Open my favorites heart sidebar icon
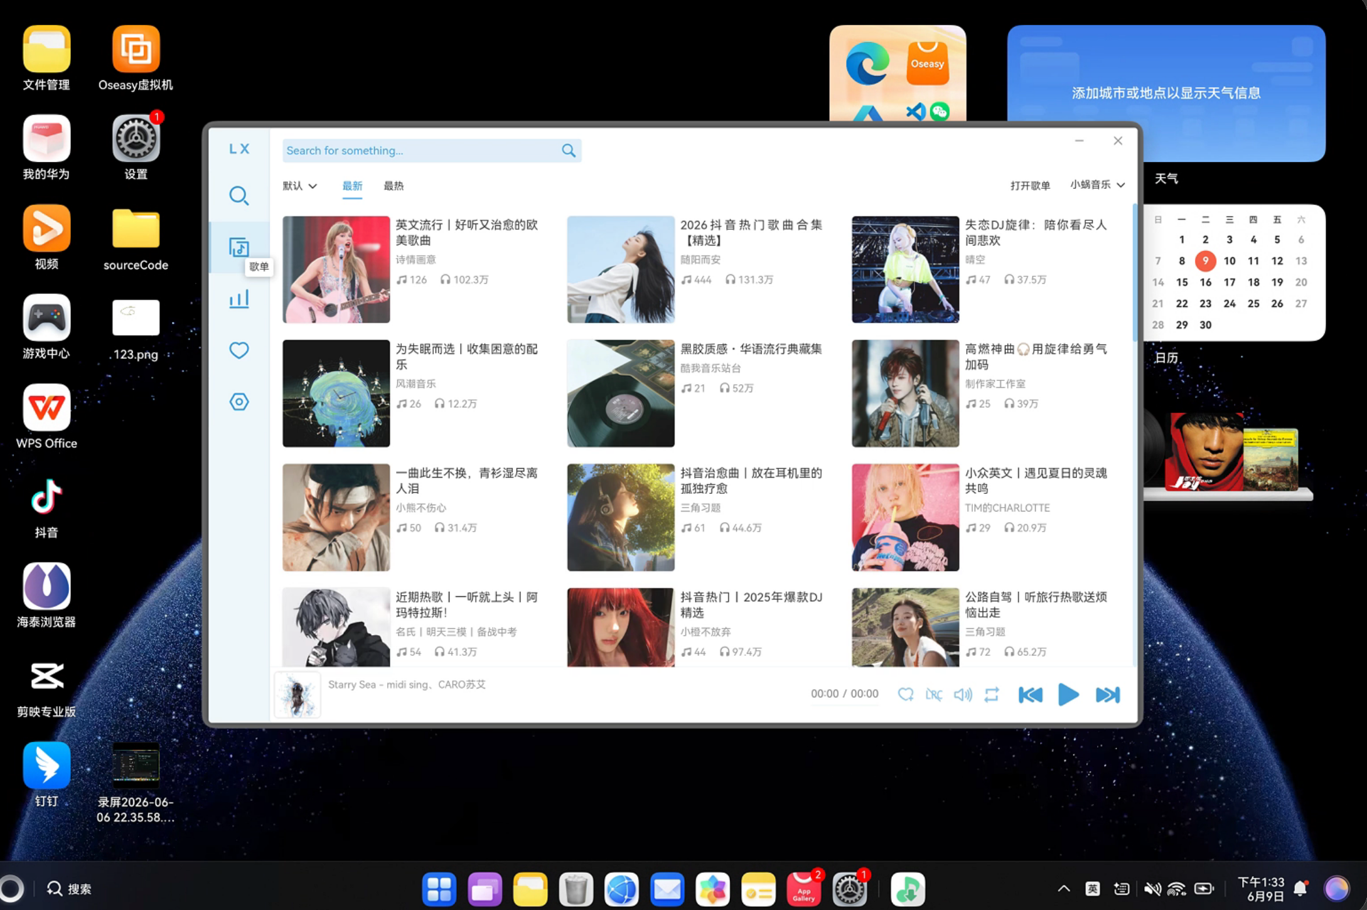This screenshot has width=1367, height=910. (x=239, y=350)
